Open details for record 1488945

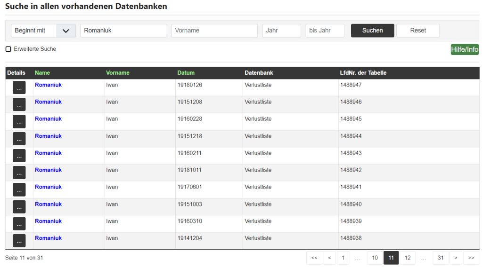click(x=19, y=121)
